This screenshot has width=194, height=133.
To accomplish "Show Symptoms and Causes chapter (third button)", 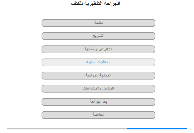I will [98, 49].
